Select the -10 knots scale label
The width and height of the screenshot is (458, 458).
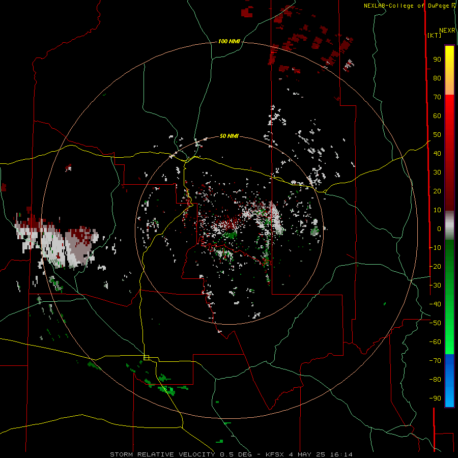(435, 248)
